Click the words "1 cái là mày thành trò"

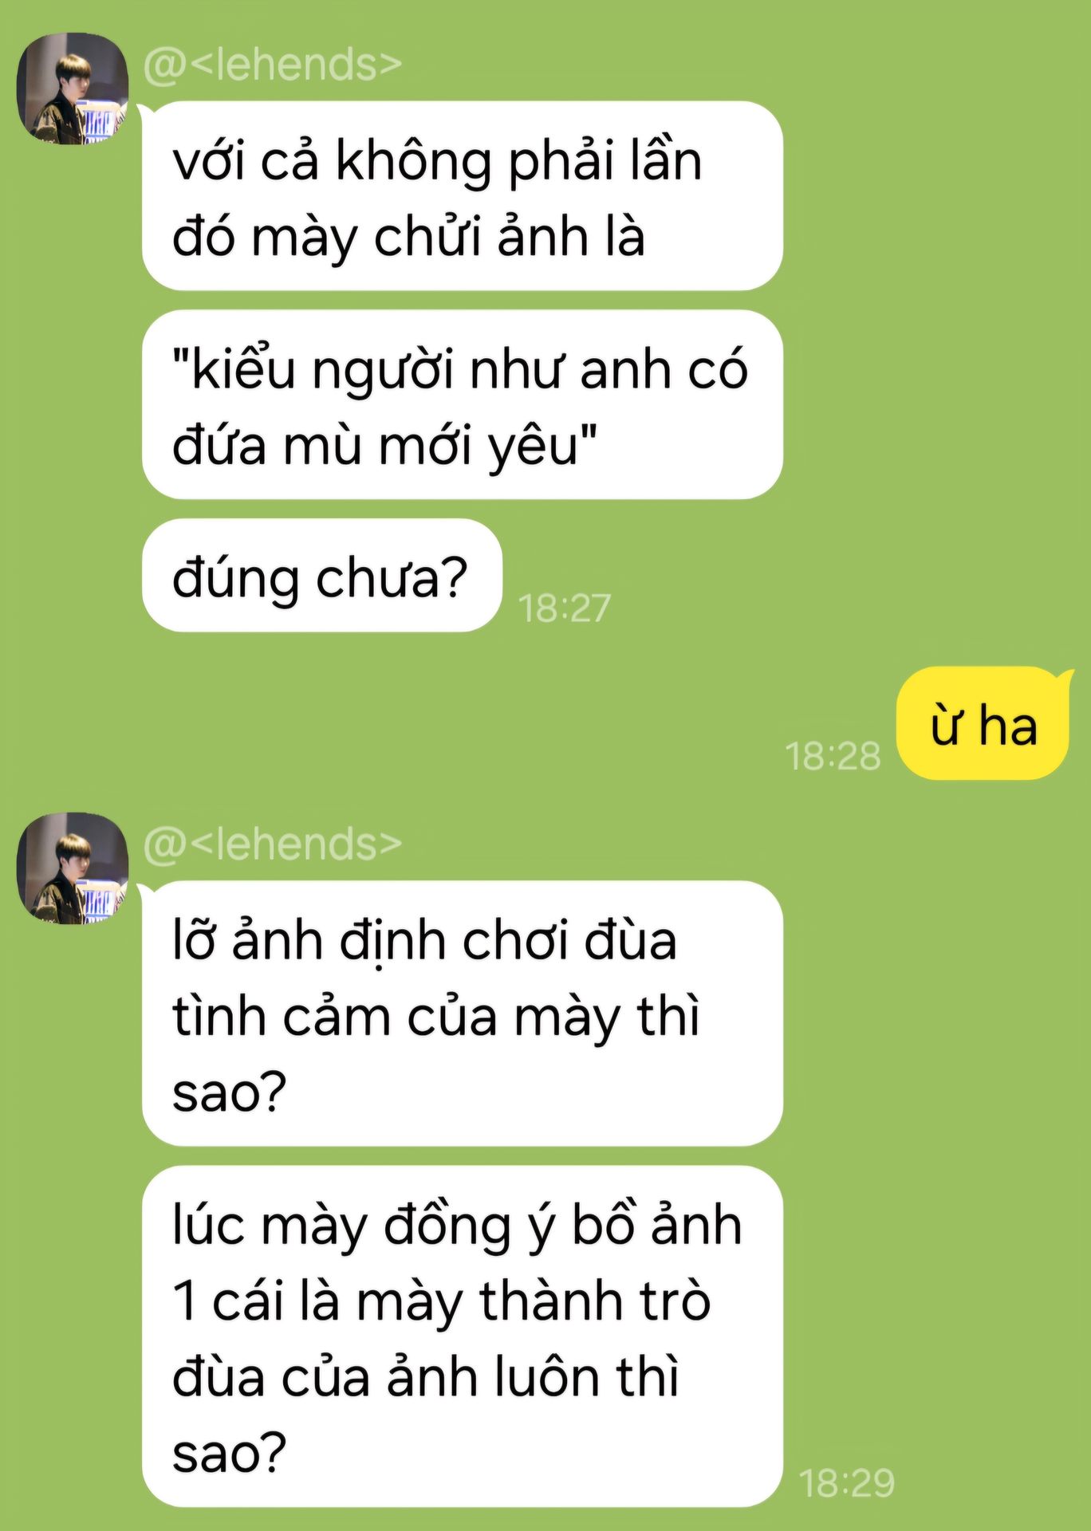pos(441,1301)
